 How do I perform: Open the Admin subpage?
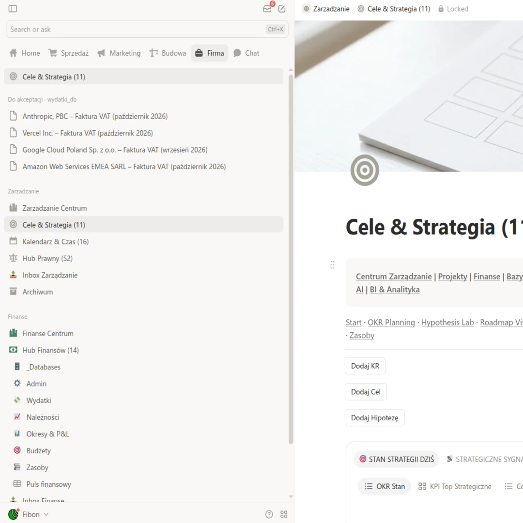144,384
